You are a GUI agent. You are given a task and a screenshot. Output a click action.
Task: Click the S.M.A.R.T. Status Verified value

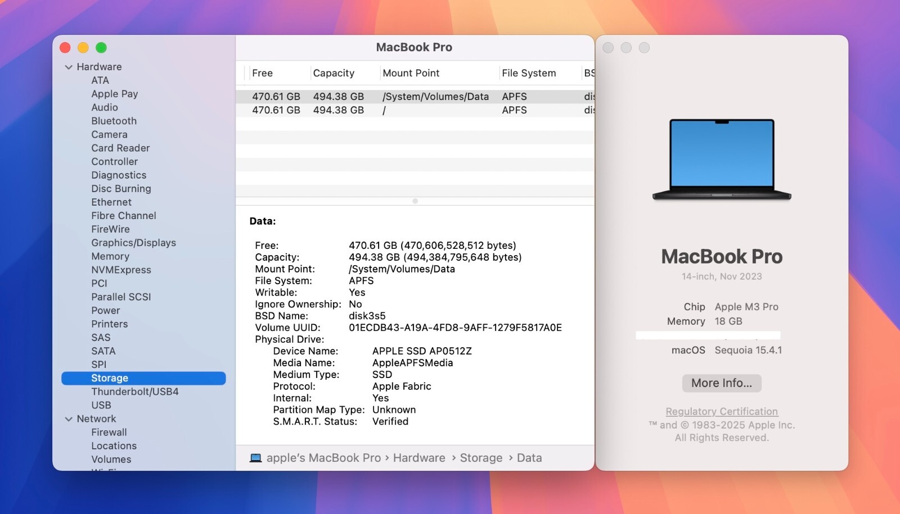pos(390,421)
